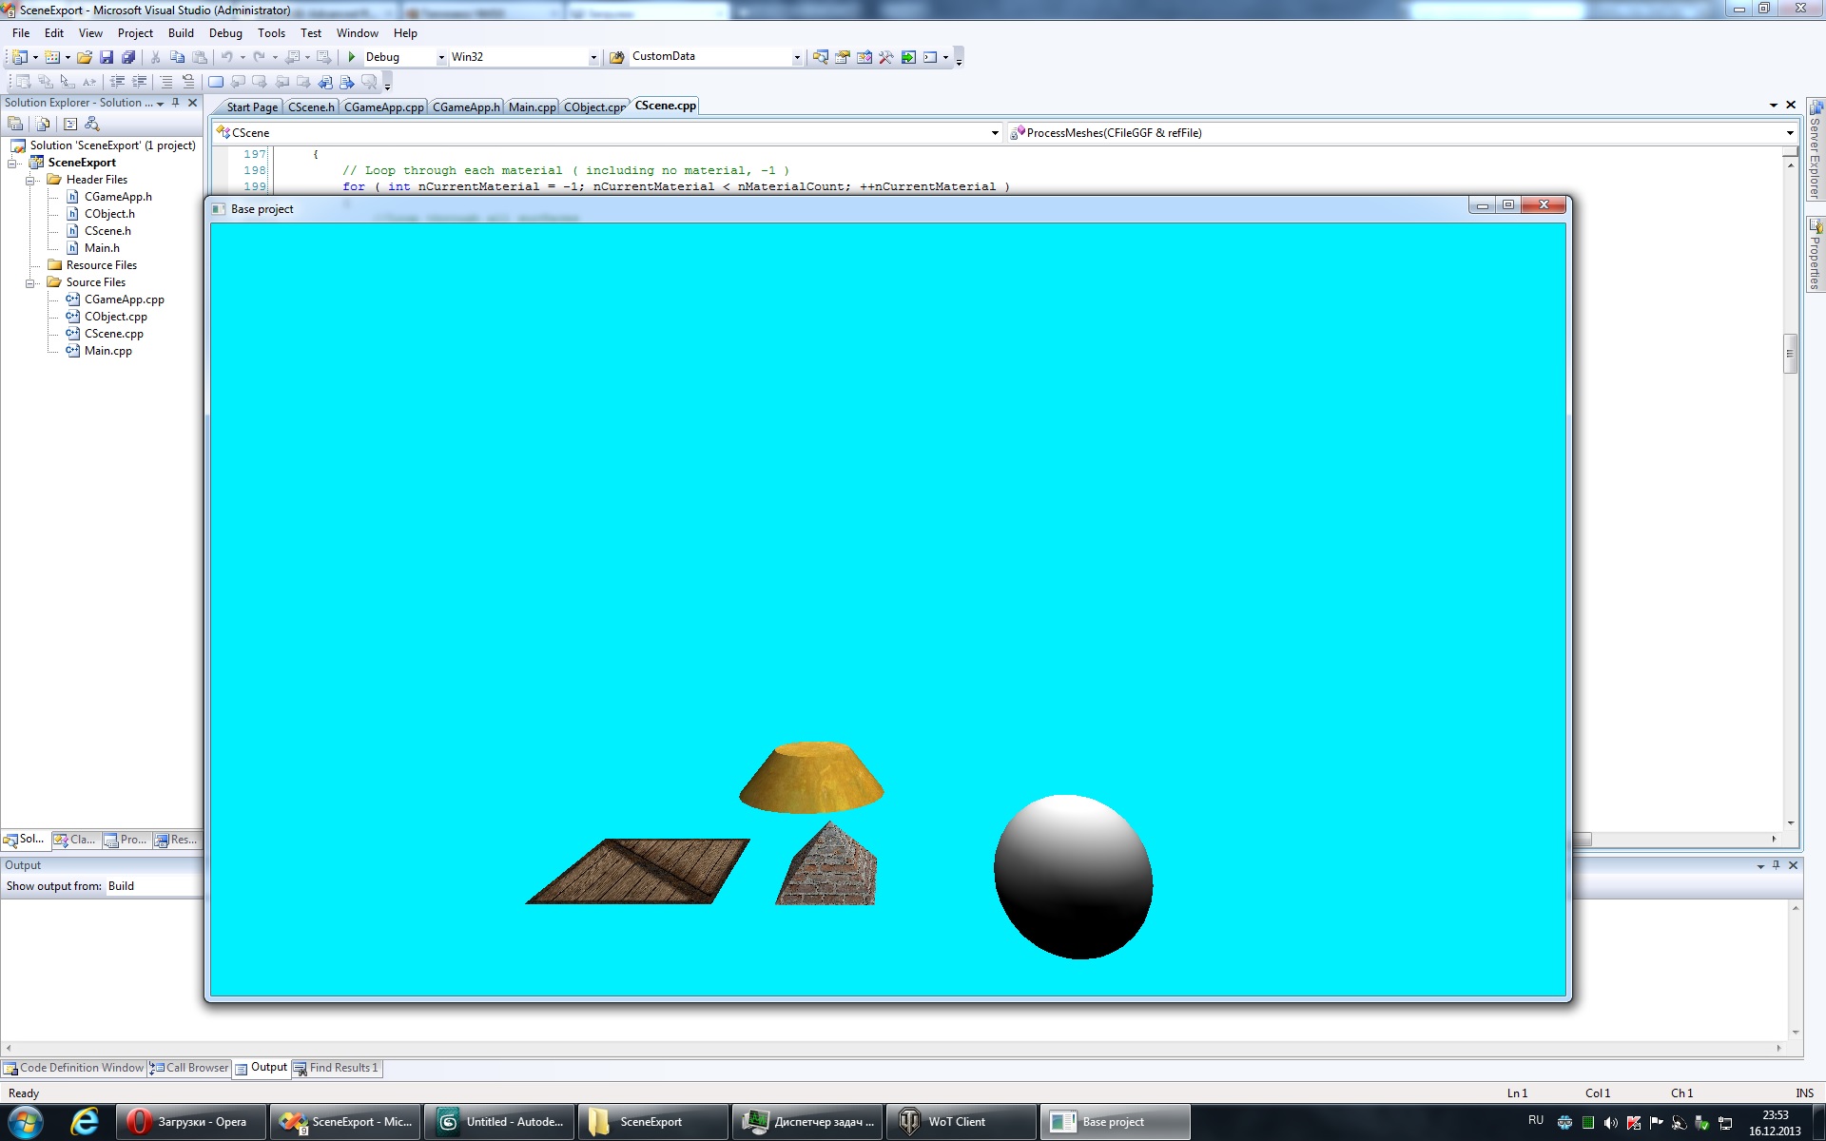The width and height of the screenshot is (1826, 1141).
Task: Click the Start Debugging play icon
Action: coord(352,57)
